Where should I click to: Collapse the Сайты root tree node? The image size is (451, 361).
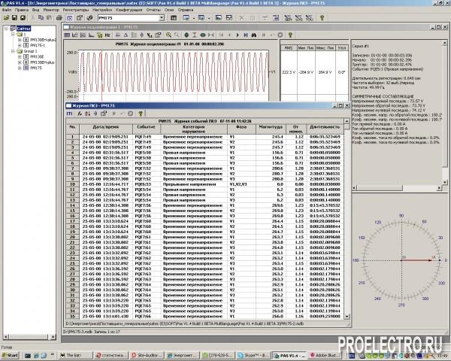6,29
